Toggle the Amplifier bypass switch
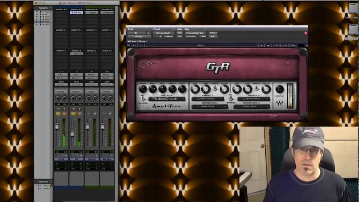Image resolution: width=359 pixels, height=202 pixels. click(x=143, y=98)
